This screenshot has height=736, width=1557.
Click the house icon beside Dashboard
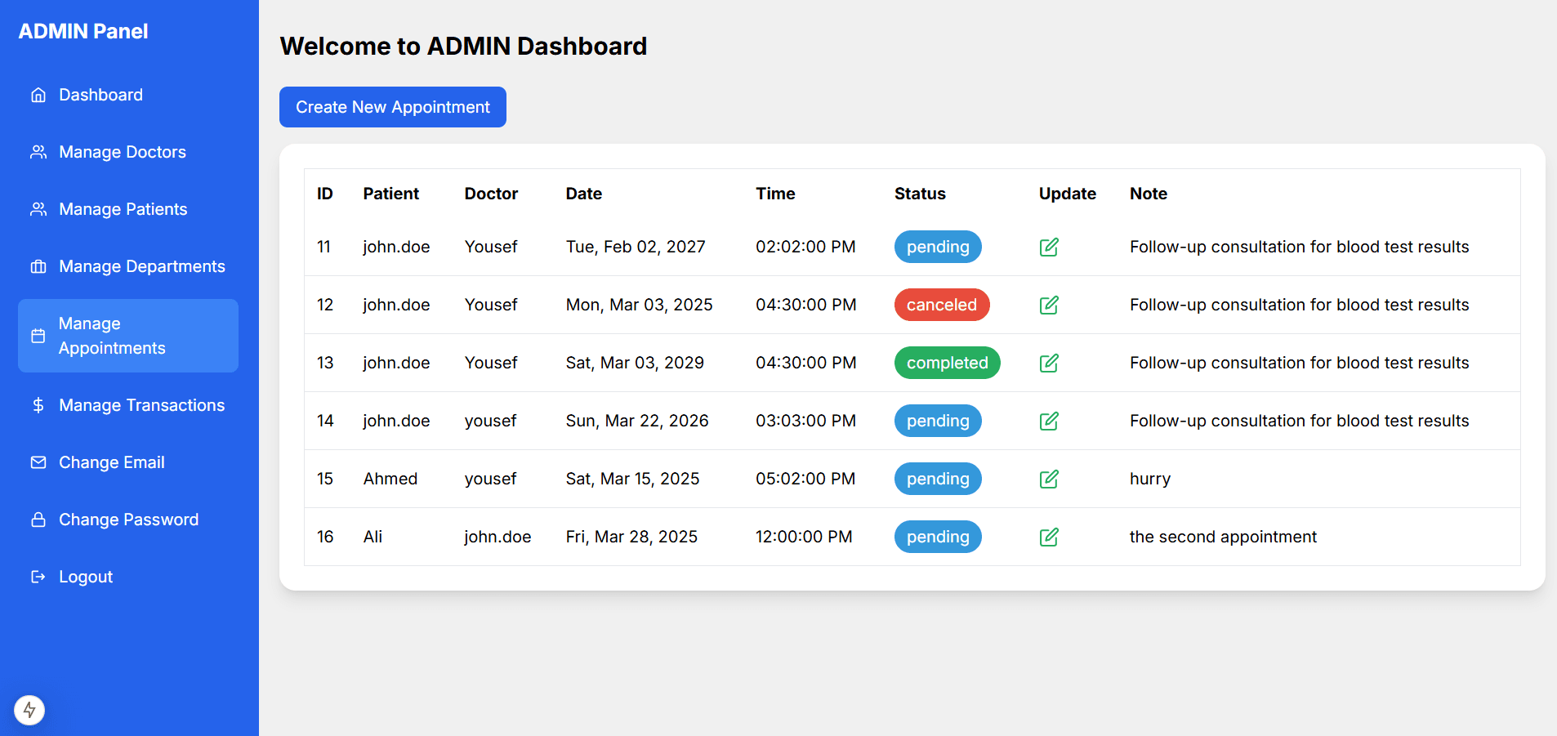[38, 95]
